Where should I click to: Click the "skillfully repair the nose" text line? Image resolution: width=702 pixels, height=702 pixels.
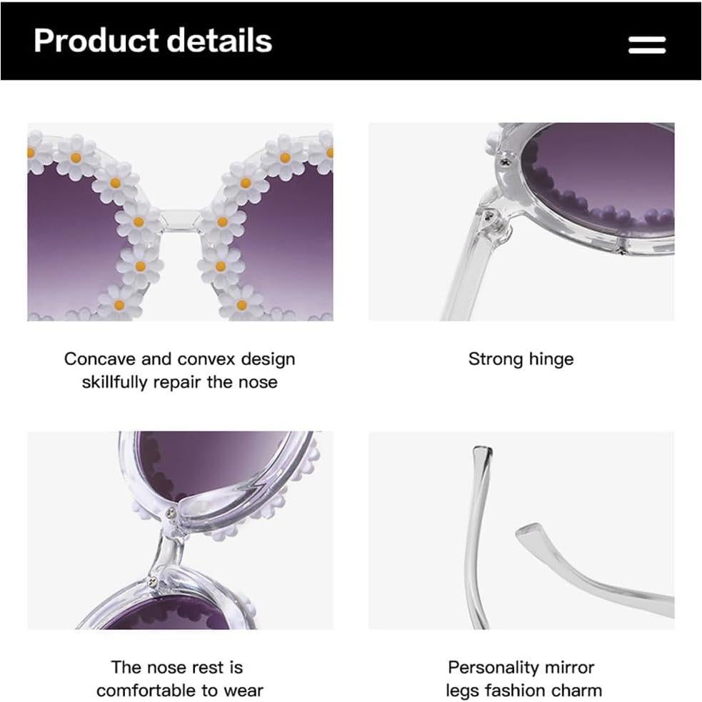(179, 382)
